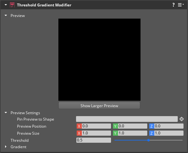Click the Show Larger Preview button
The width and height of the screenshot is (188, 153).
(99, 106)
